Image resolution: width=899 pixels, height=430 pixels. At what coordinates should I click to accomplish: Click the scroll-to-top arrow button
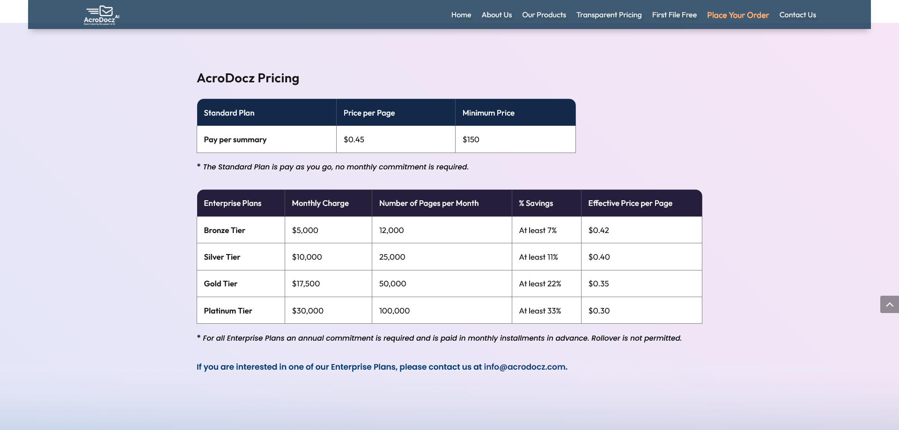tap(889, 304)
